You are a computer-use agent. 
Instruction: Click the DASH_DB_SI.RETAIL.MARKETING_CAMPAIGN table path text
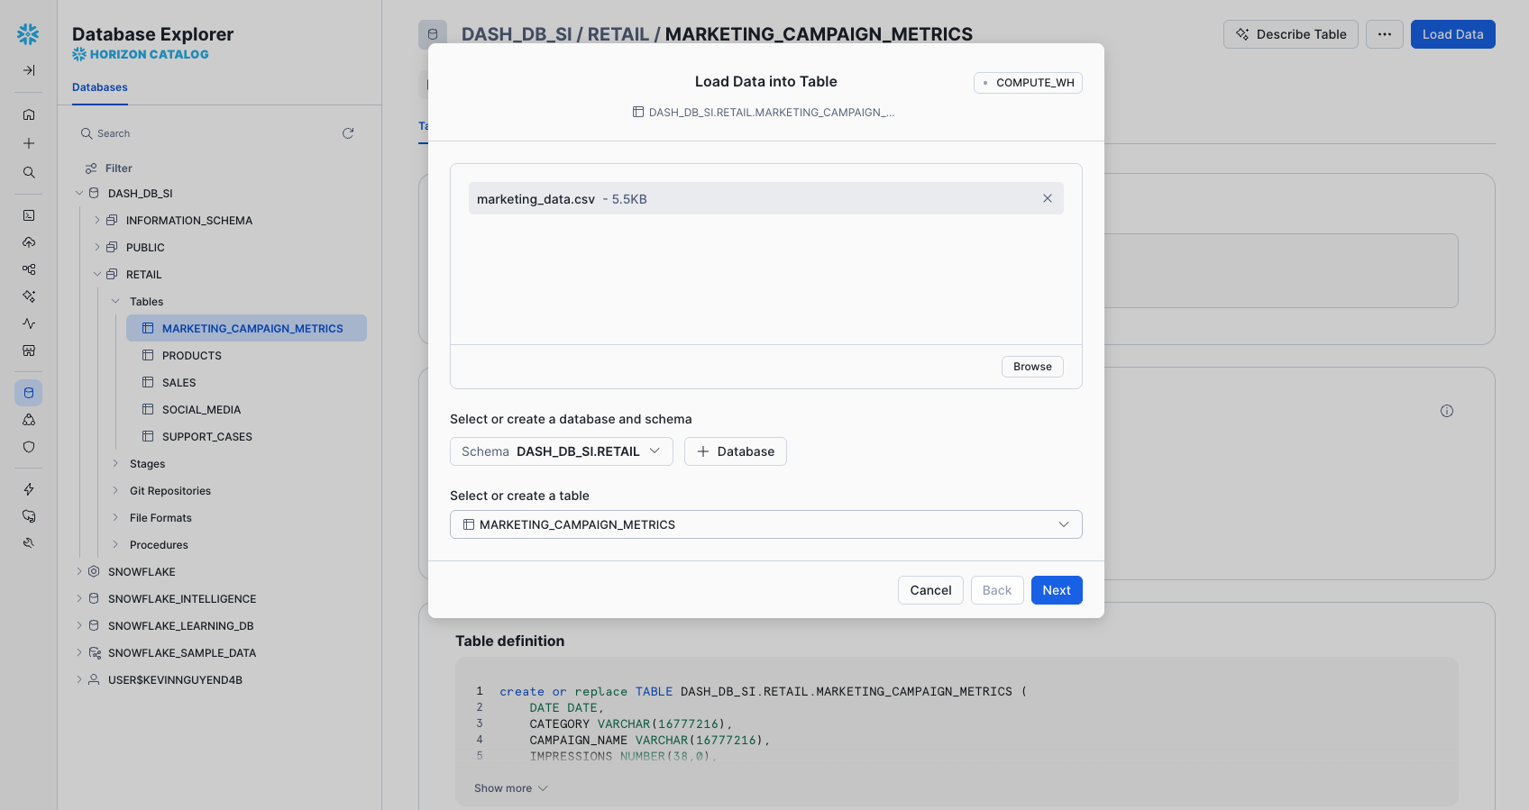[772, 113]
